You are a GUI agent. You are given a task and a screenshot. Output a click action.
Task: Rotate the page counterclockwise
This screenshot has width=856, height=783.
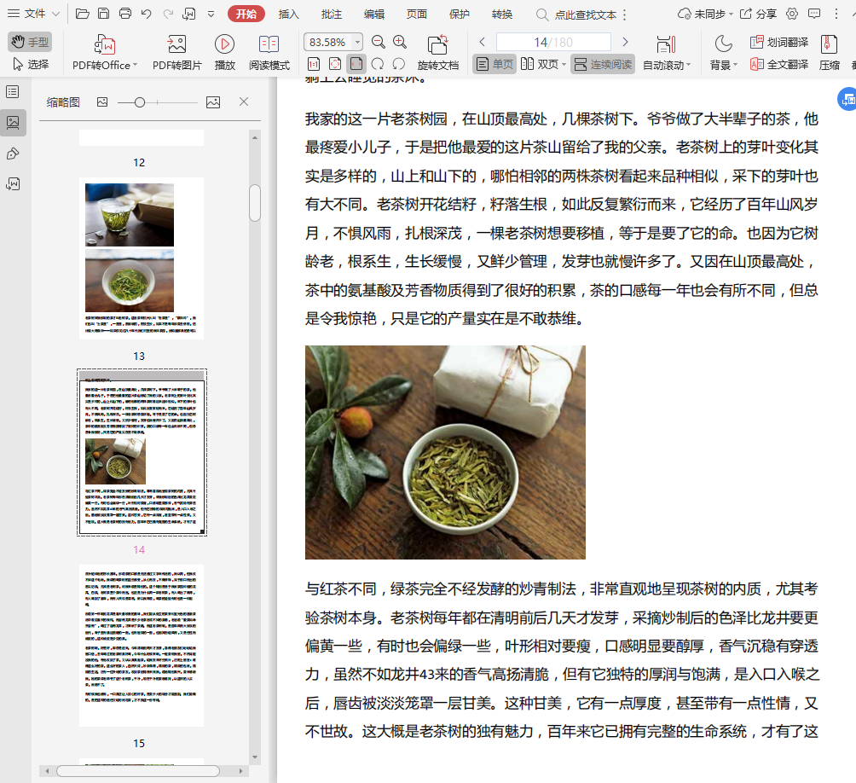398,65
